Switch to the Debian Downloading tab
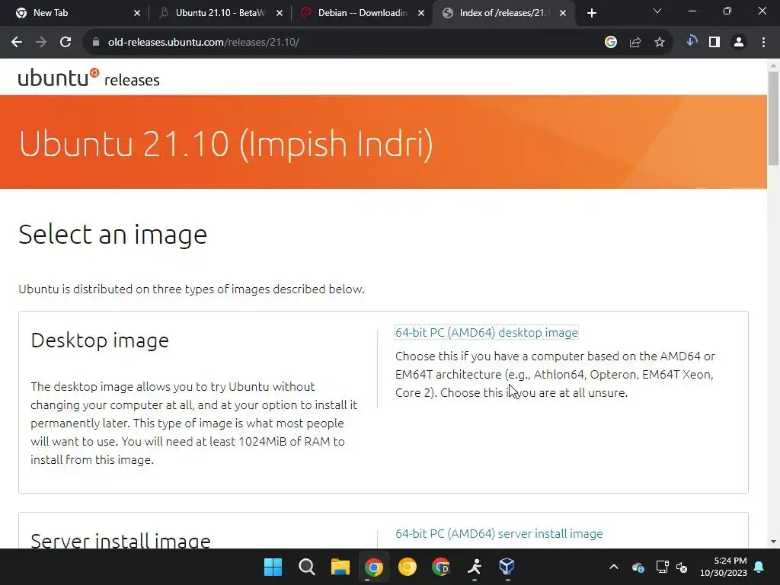Screen dimensions: 780x585 coord(363,13)
